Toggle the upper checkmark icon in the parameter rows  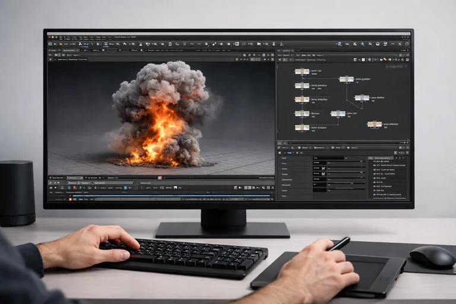click(324, 168)
